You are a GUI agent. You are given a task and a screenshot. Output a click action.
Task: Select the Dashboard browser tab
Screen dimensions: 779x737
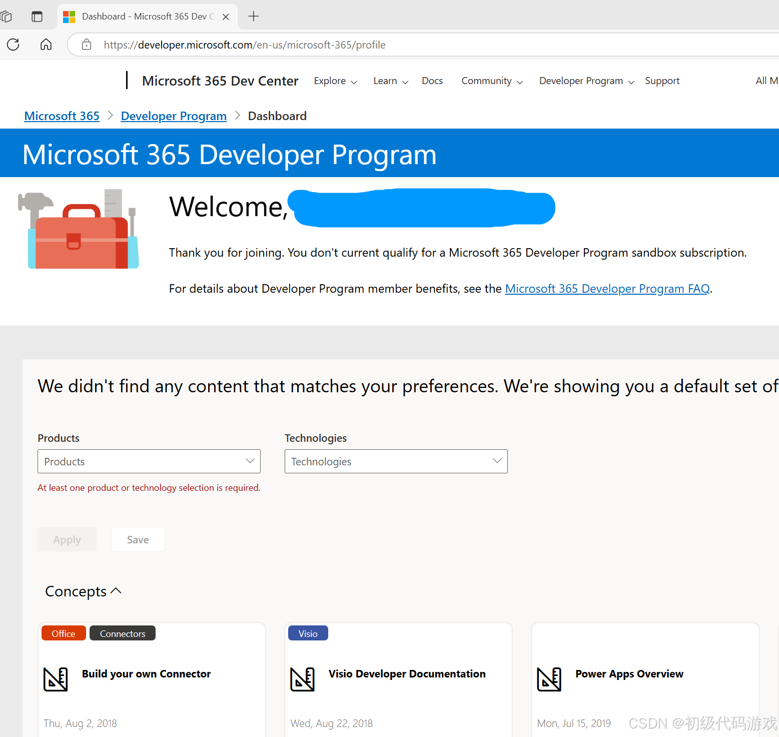coord(148,17)
